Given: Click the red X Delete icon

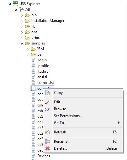Looking at the screenshot, I should click(x=47, y=148).
